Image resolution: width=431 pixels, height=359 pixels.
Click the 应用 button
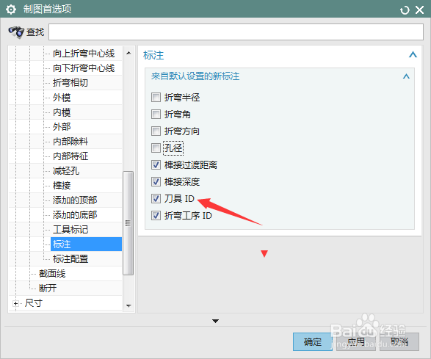point(356,341)
